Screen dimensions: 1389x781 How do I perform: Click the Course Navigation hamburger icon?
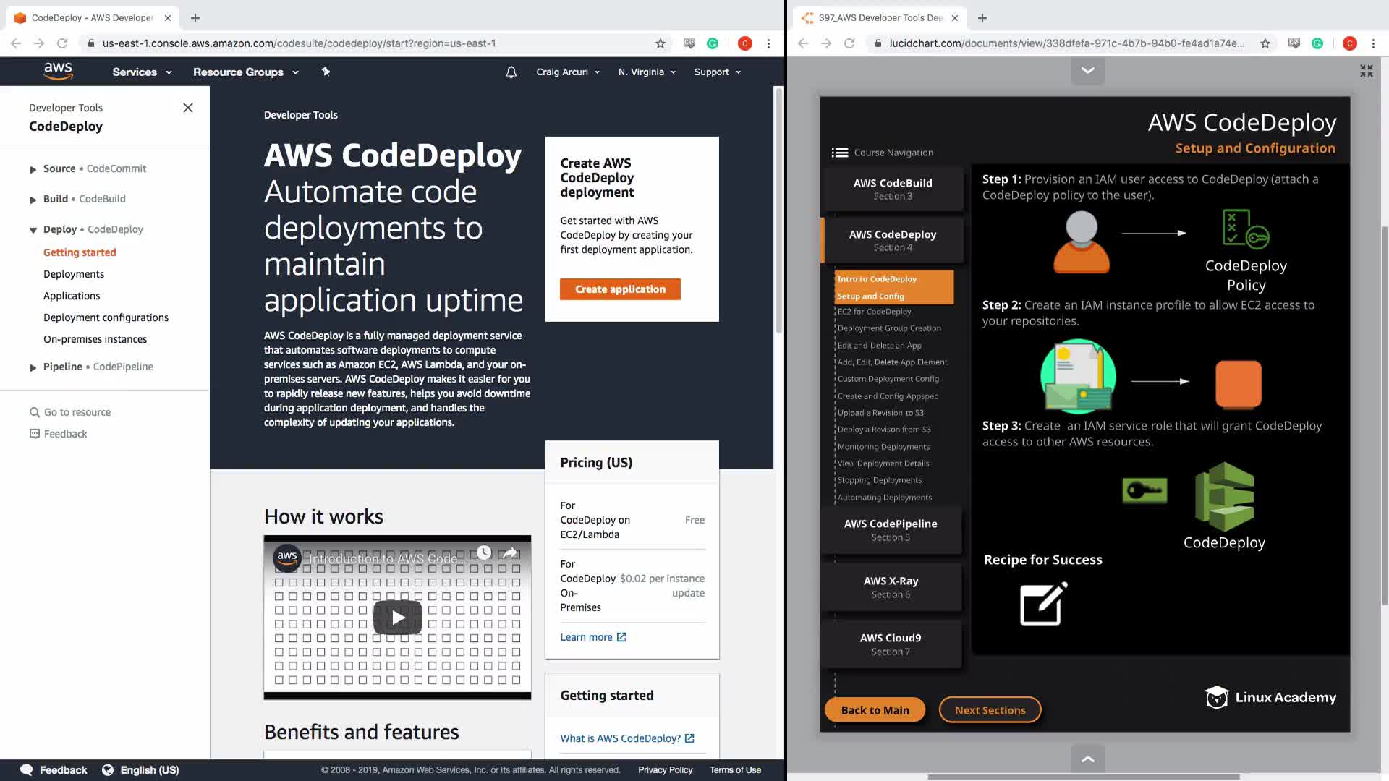coord(839,153)
